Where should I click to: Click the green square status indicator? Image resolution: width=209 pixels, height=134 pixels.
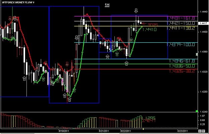[197, 111]
